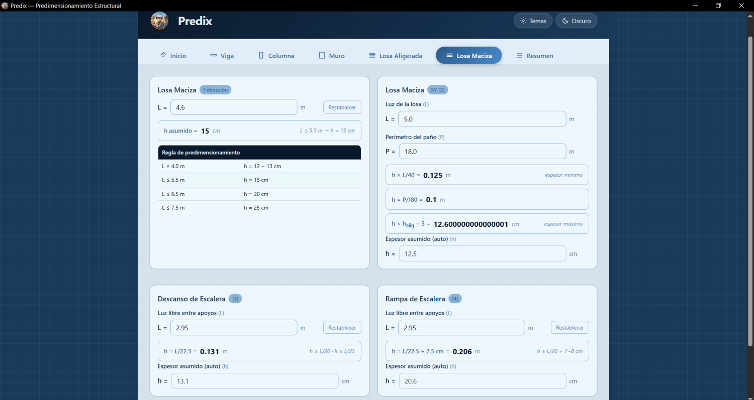
Task: Click the sun icon in Temas
Action: click(x=523, y=21)
